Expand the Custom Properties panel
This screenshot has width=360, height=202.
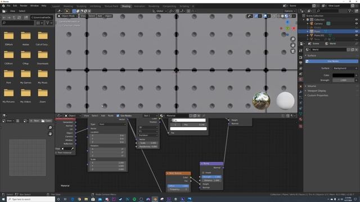(317, 95)
